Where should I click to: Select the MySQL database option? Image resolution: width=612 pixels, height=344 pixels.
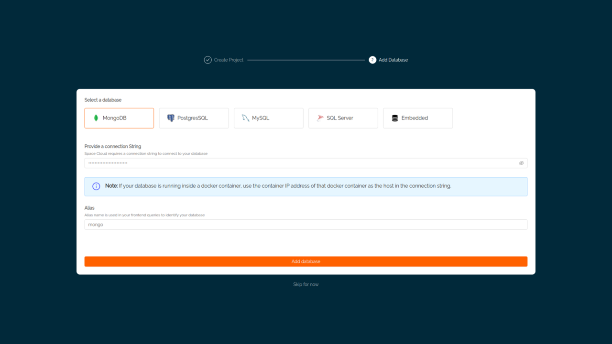[x=268, y=118]
